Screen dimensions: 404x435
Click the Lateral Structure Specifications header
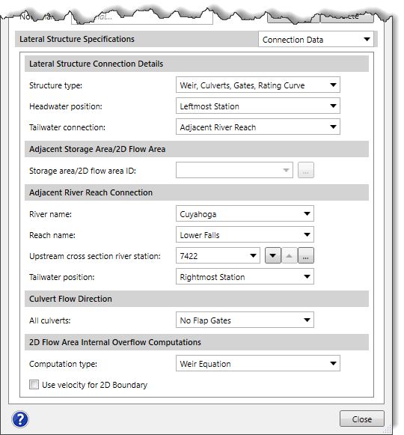pyautogui.click(x=77, y=39)
